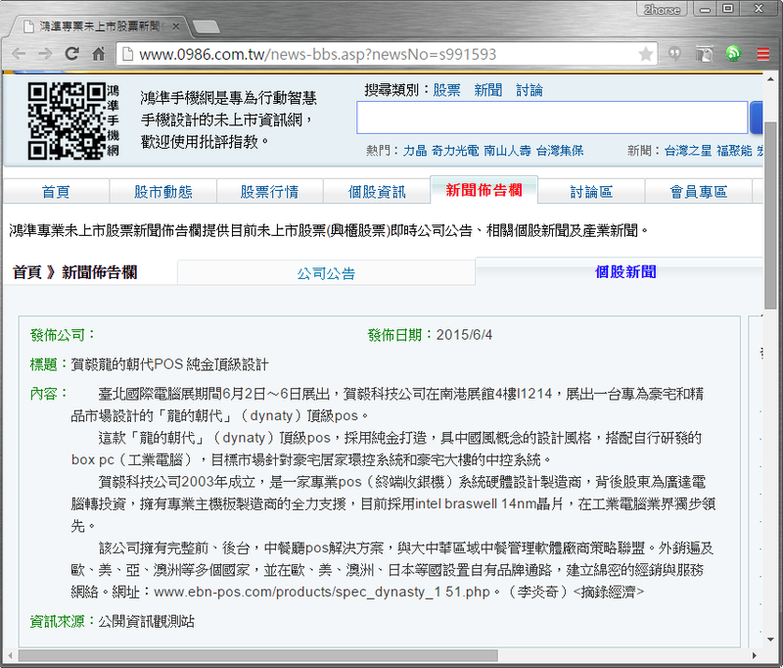Focus the address bar URL

click(x=317, y=54)
